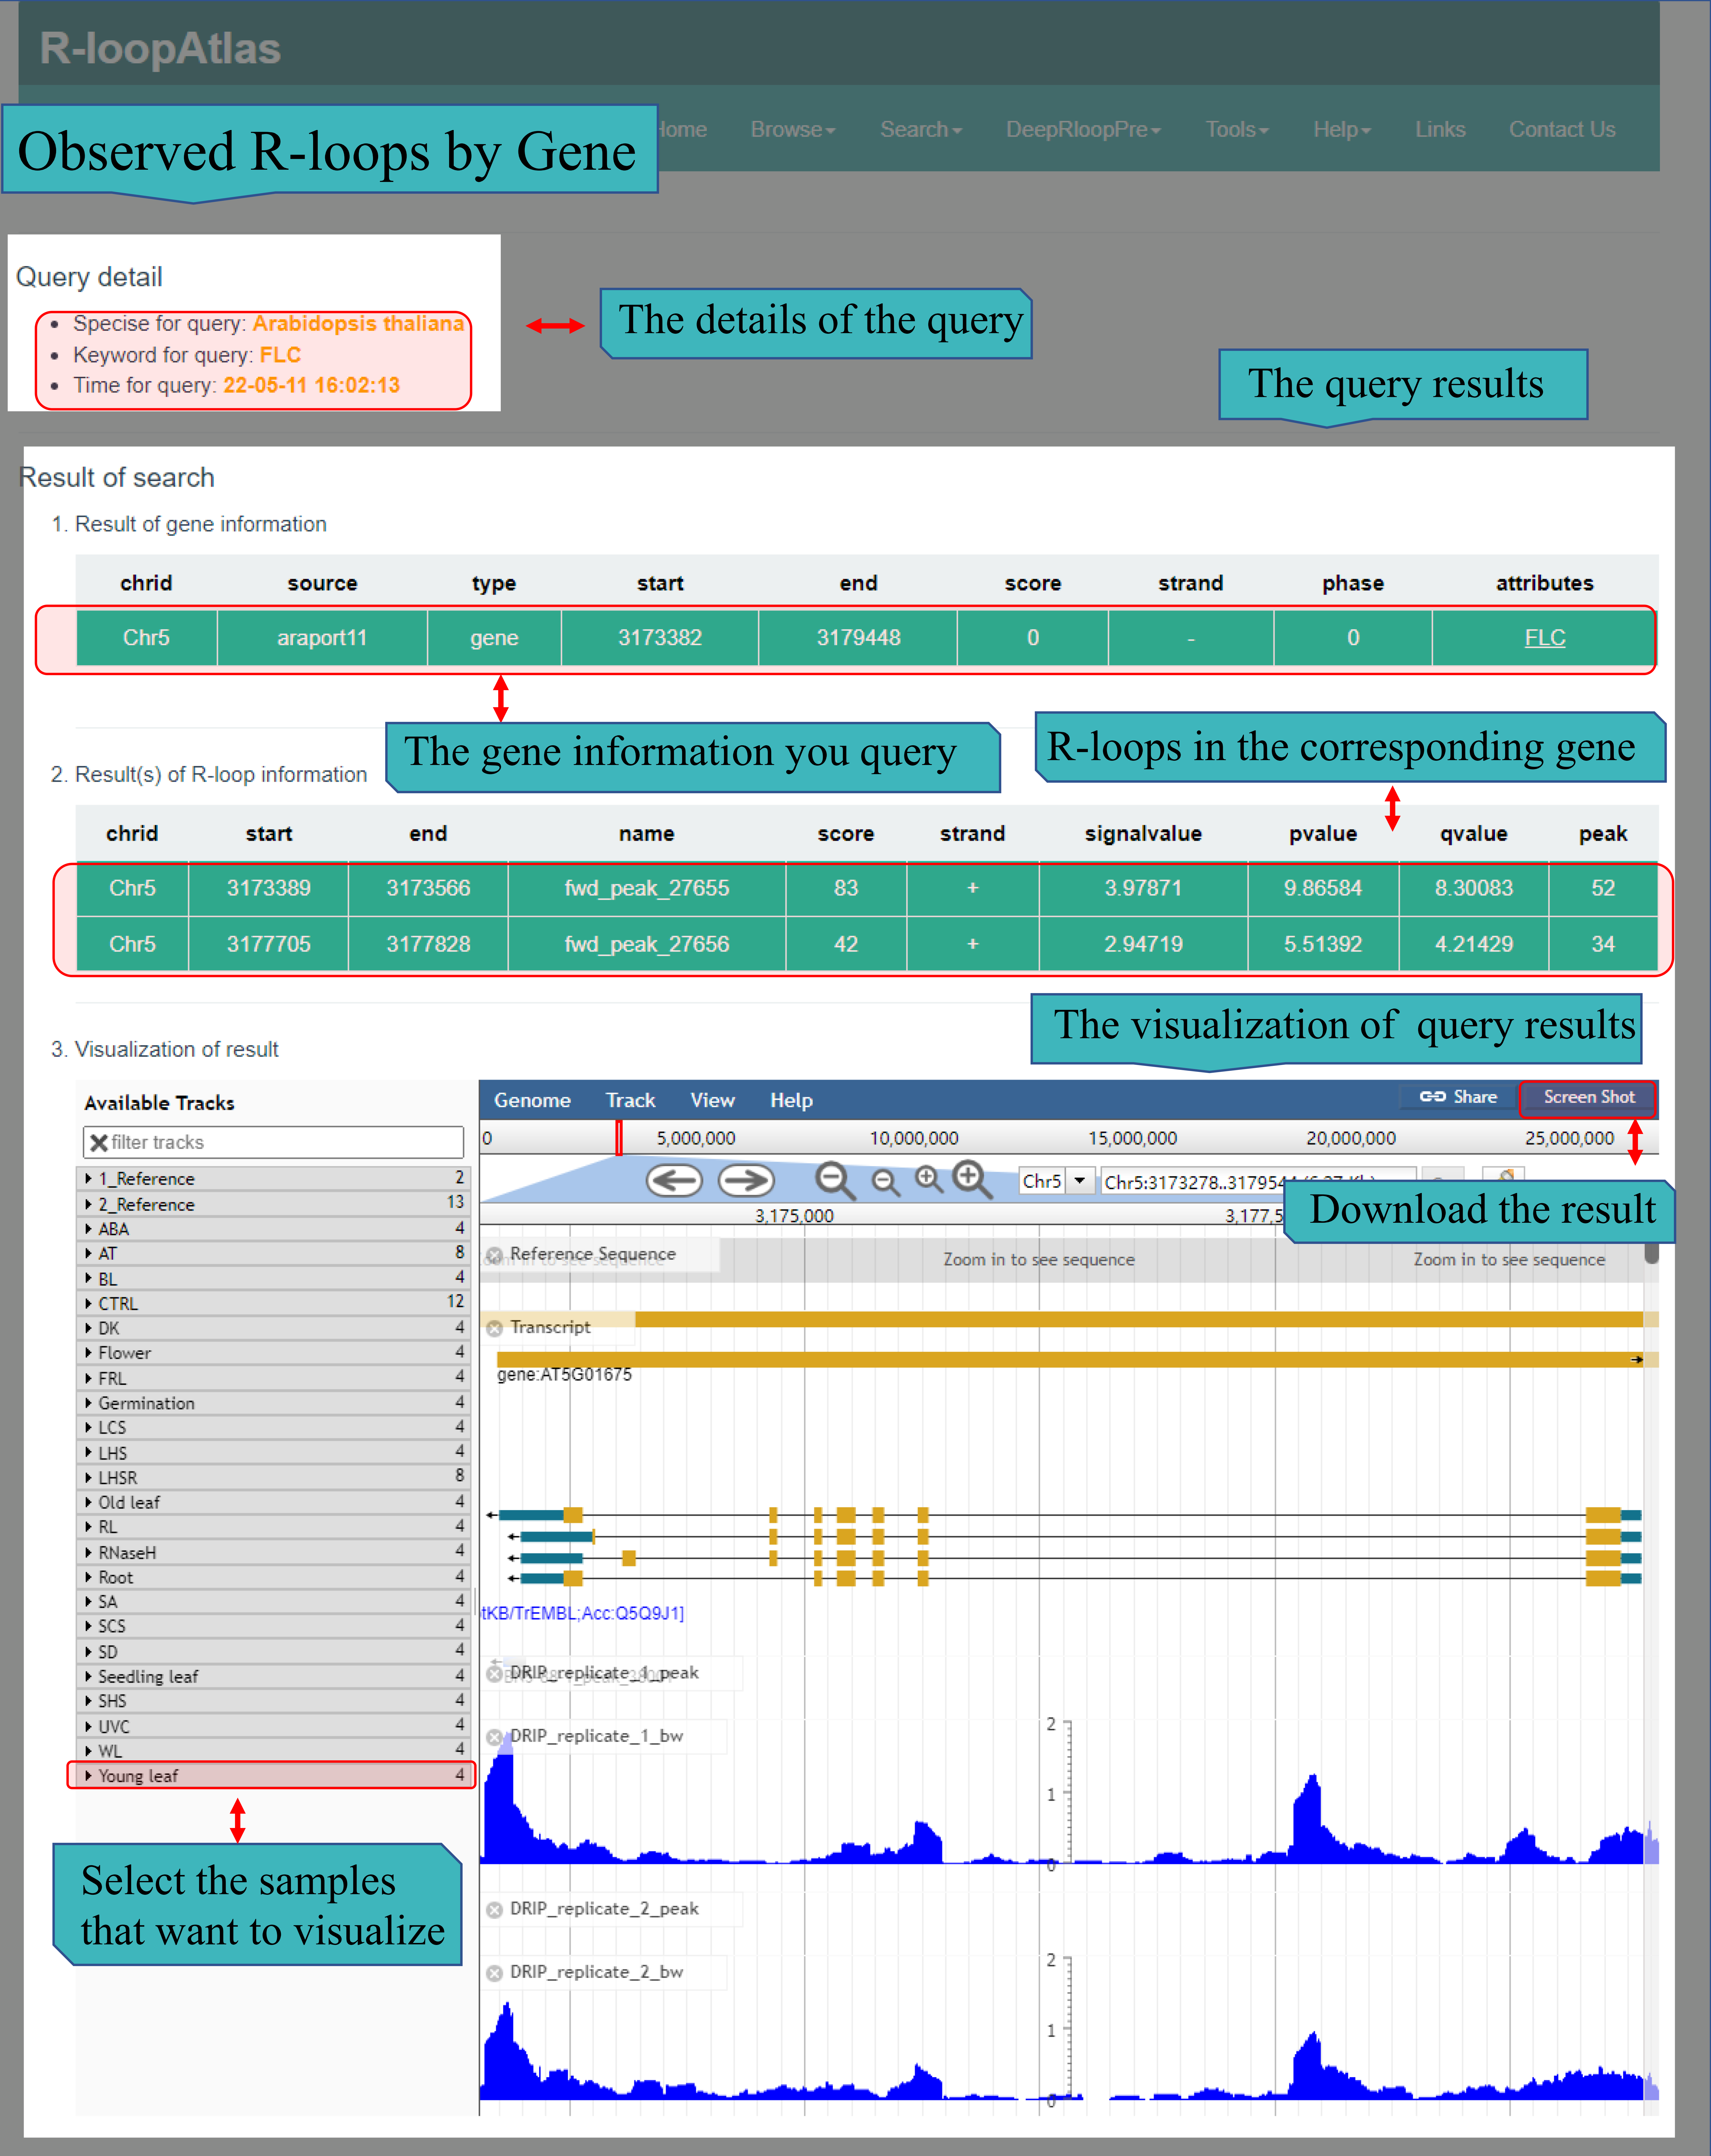The height and width of the screenshot is (2156, 1711).
Task: Clear the filter tracks field icon
Action: [99, 1142]
